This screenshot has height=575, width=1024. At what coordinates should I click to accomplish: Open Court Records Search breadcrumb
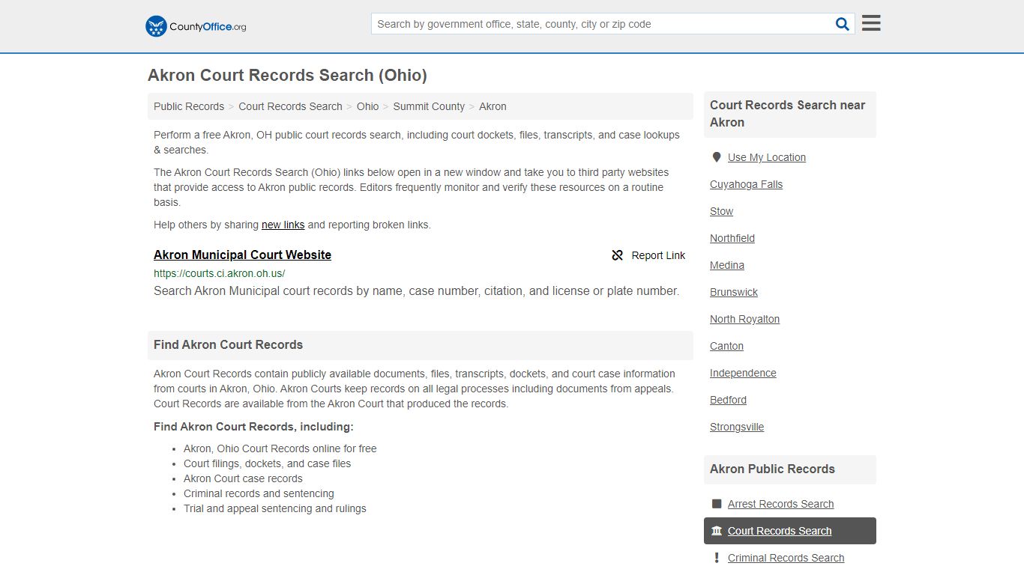(x=290, y=106)
